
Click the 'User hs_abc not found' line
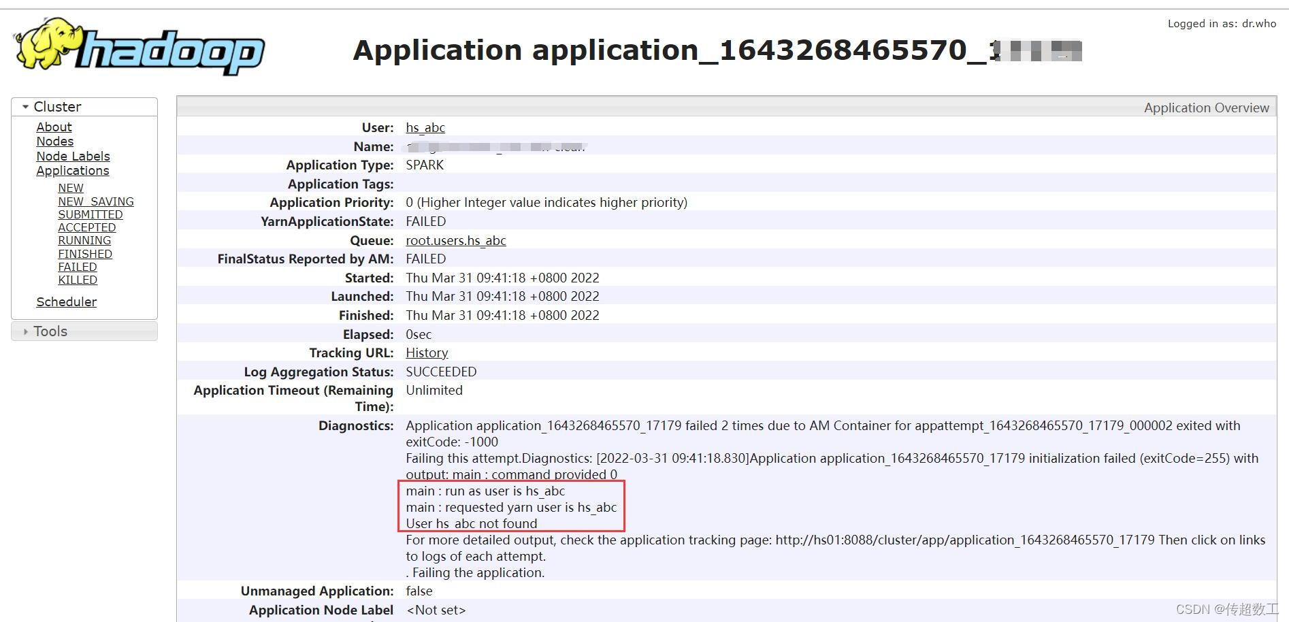point(472,524)
